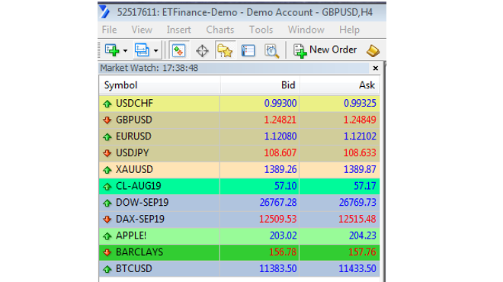Viewport: 503px width, 282px height.
Task: Close the Market Watch panel
Action: (x=375, y=68)
